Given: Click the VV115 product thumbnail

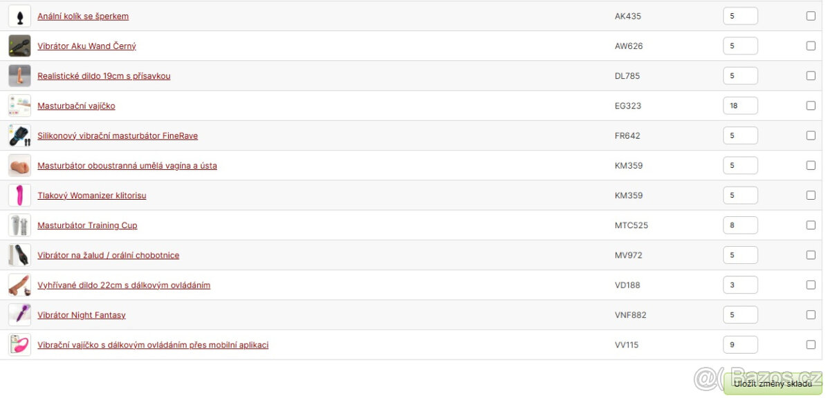Looking at the screenshot, I should coord(19,345).
